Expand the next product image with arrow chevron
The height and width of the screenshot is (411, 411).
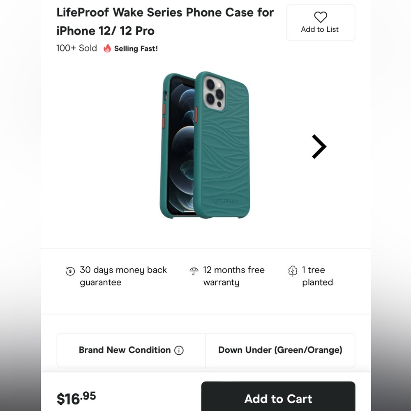coord(319,146)
